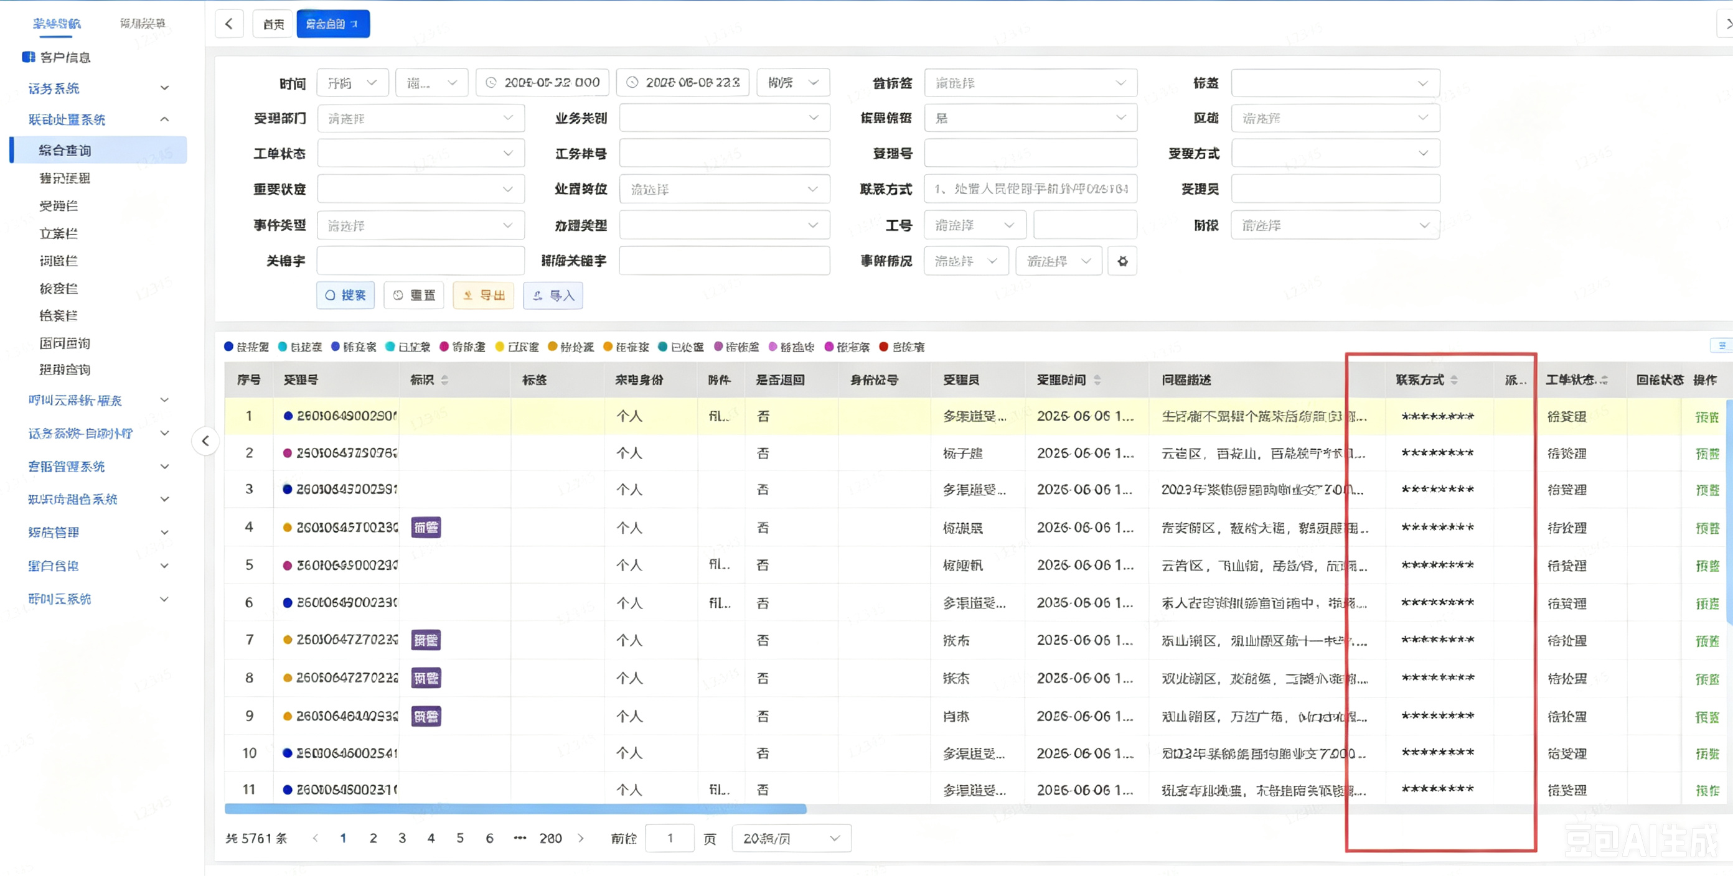The height and width of the screenshot is (876, 1733).
Task: Click the clock icon in the start datetime field
Action: point(491,83)
